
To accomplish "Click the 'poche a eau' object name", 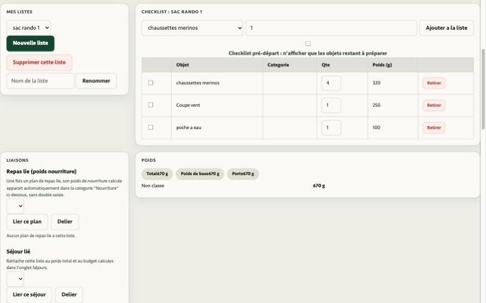I will [x=188, y=127].
